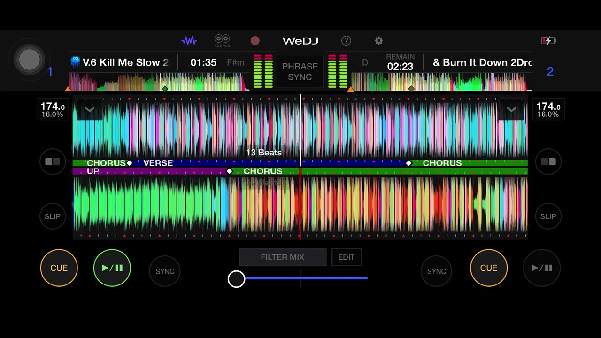601x338 pixels.
Task: Select deck number 1 label
Action: coord(50,72)
